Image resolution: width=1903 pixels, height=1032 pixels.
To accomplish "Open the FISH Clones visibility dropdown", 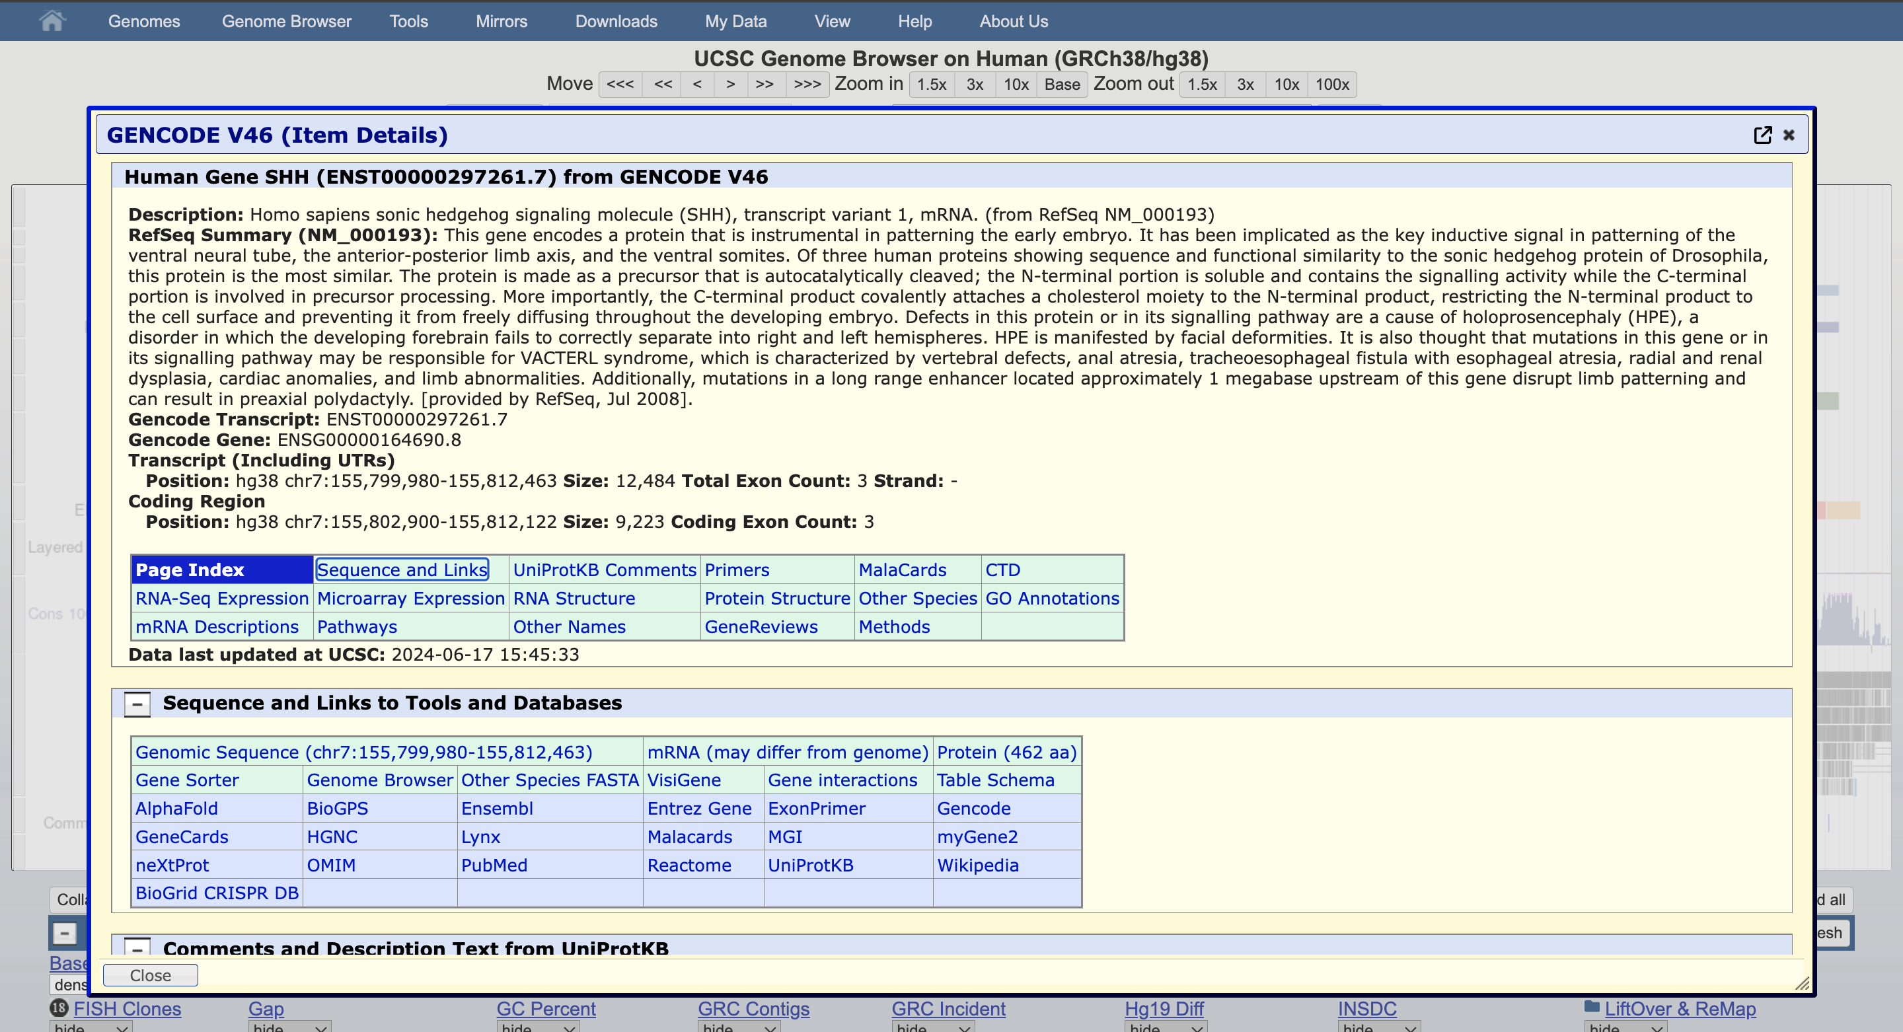I will [91, 1026].
